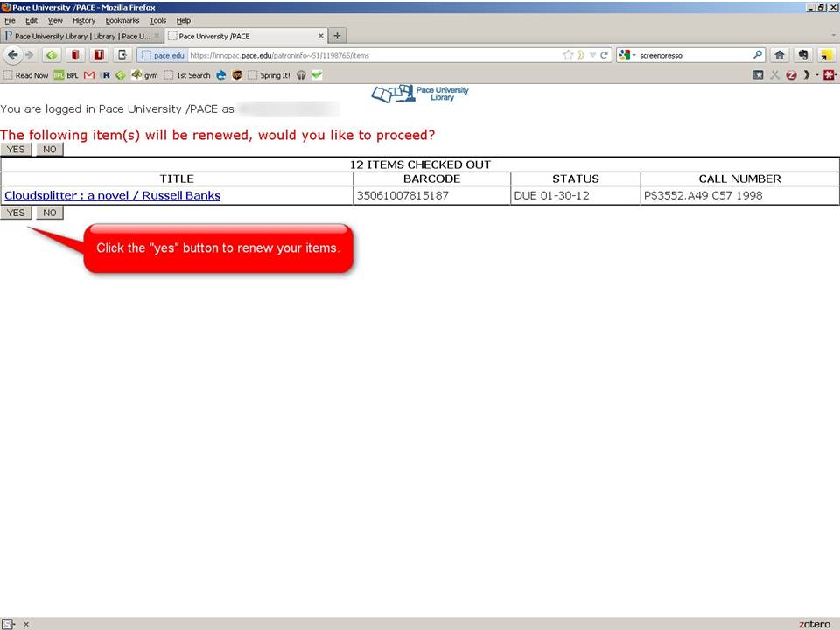The height and width of the screenshot is (630, 840).
Task: Open the R bookmark icon
Action: 106,75
